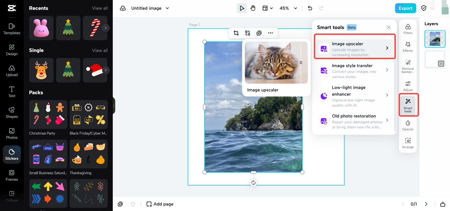
Task: Close the Smart tools panel
Action: pos(388,27)
